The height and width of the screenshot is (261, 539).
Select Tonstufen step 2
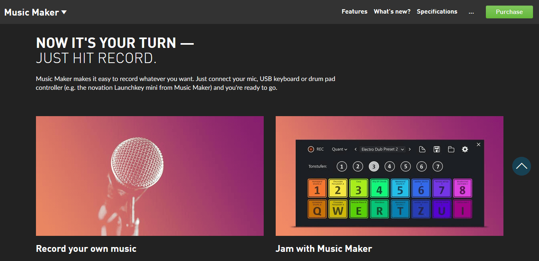(358, 166)
